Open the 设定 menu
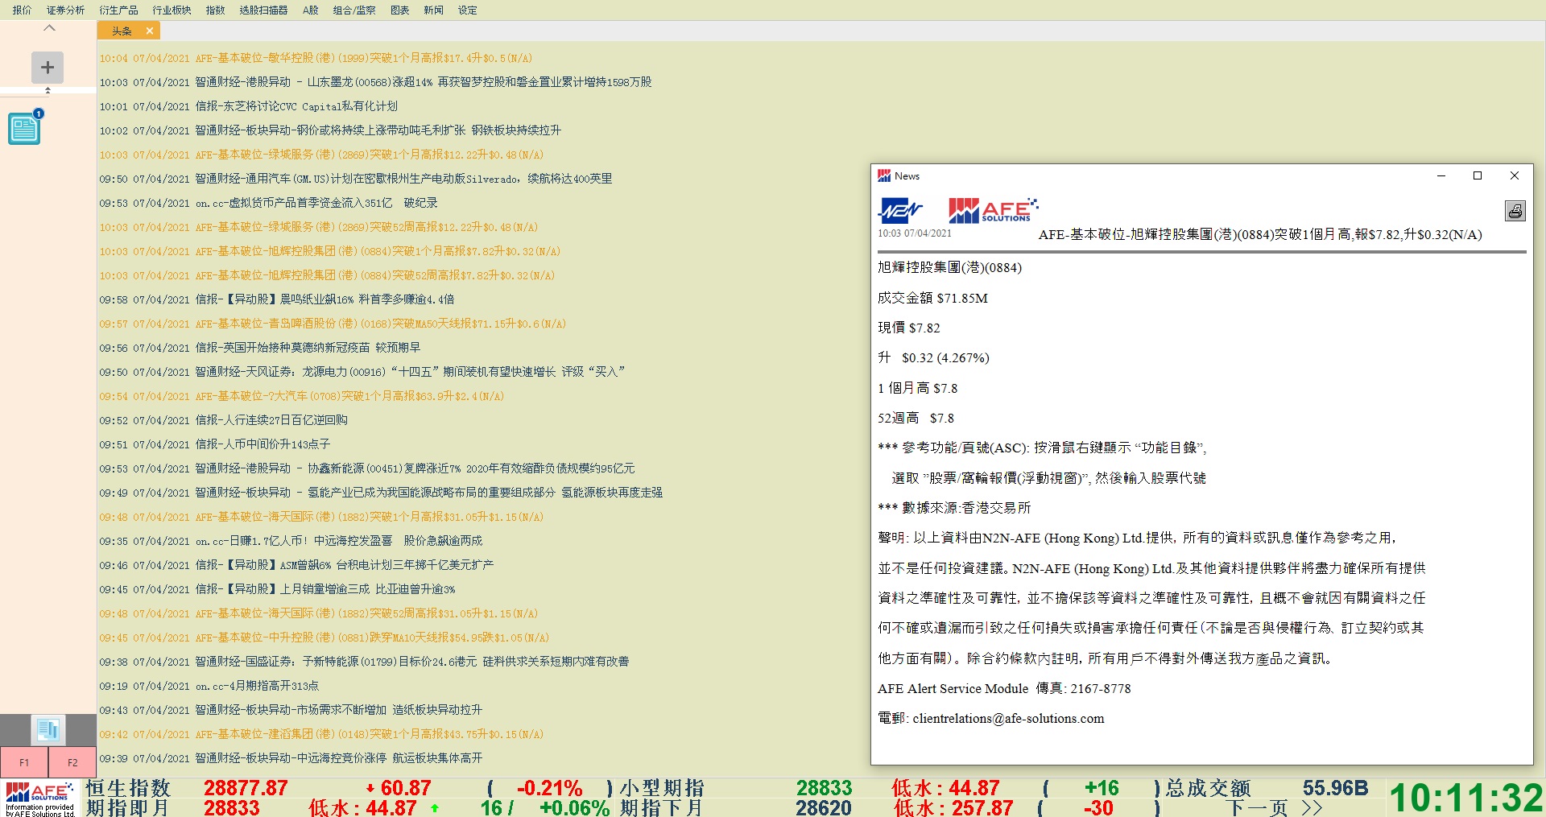 [467, 10]
